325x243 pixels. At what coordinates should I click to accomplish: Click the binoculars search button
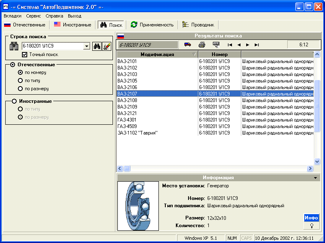[x=97, y=46]
